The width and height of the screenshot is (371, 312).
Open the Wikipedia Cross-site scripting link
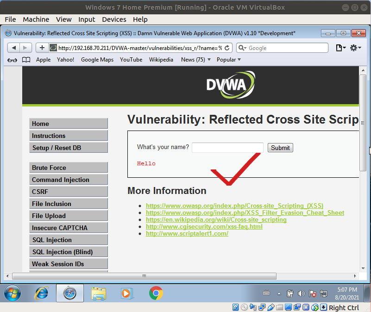point(216,219)
